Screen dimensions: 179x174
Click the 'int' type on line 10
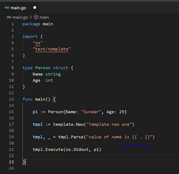tap(49, 80)
